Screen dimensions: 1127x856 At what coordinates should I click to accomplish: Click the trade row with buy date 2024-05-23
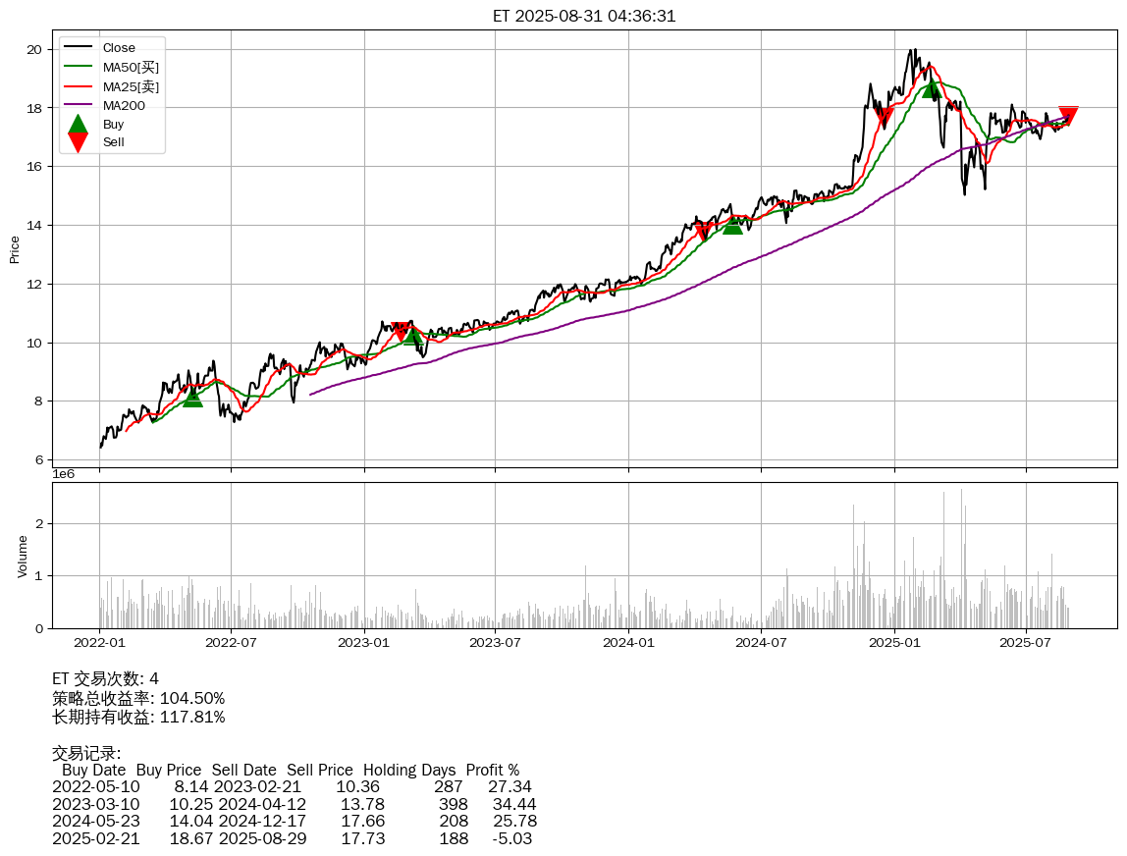pos(295,821)
